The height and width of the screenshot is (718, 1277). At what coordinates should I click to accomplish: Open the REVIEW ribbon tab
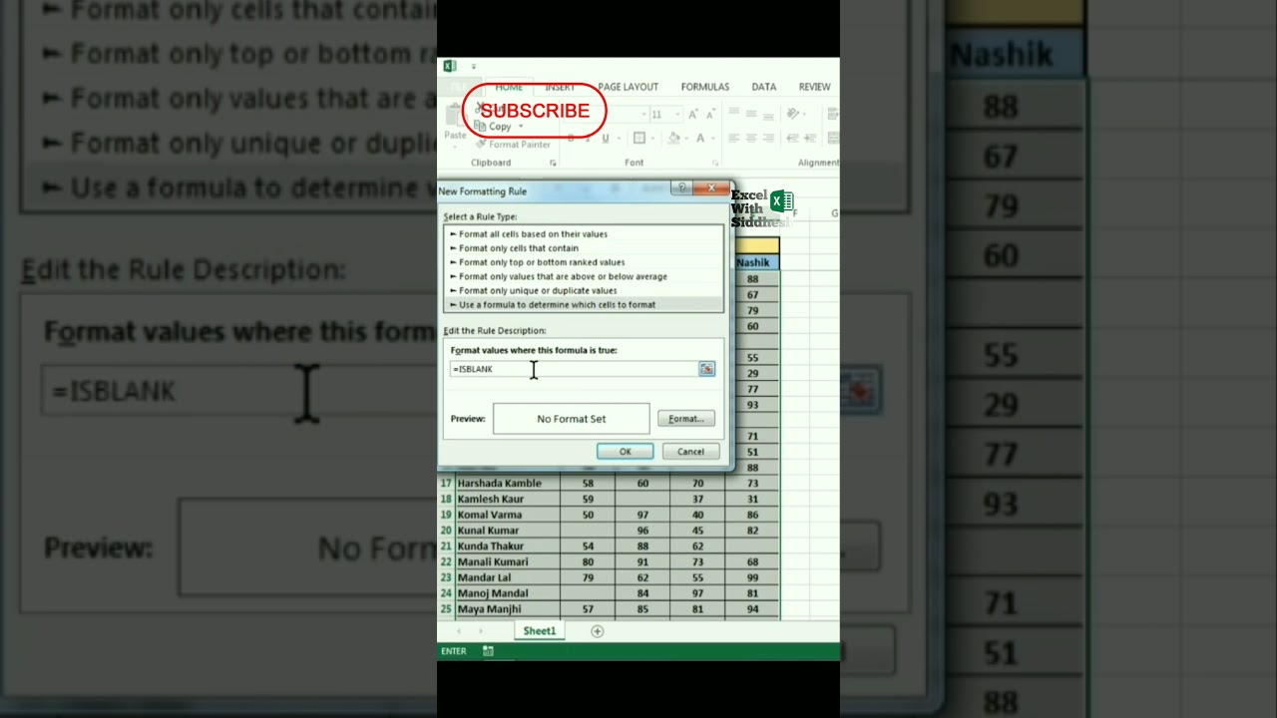(x=814, y=87)
